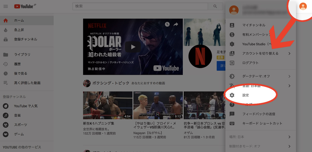Click the logout arrow icon
Viewport: 312px width, 152px height.
(232, 63)
